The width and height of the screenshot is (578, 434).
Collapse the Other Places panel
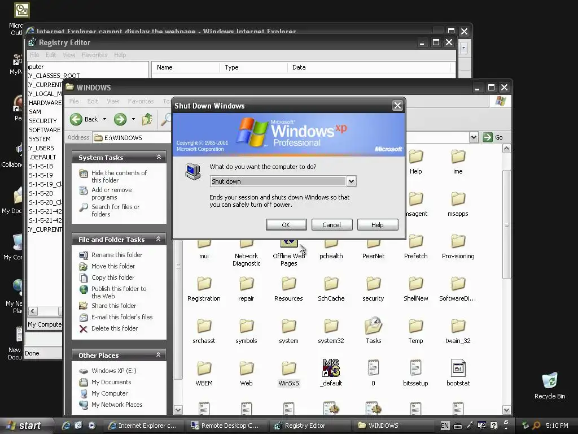click(159, 355)
